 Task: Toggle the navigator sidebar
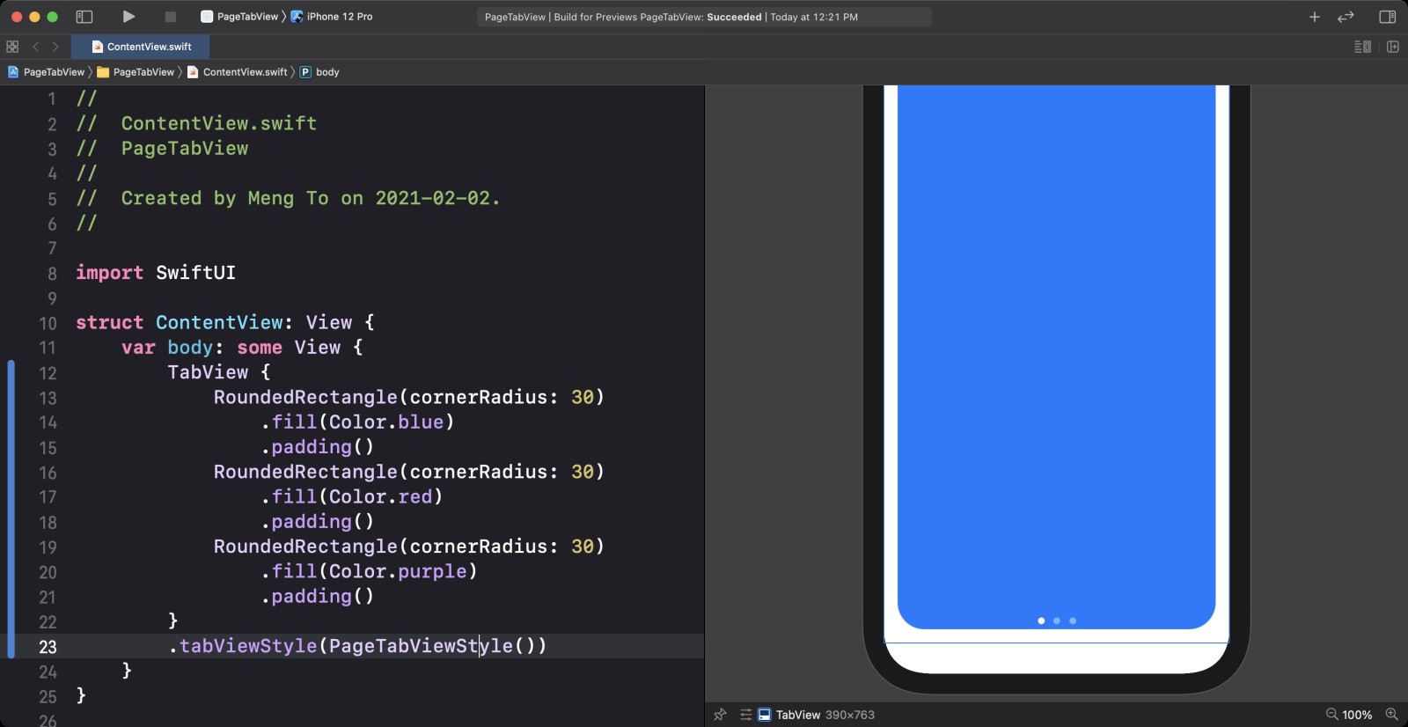pyautogui.click(x=84, y=17)
